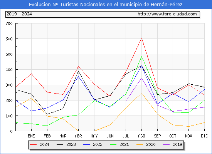Click the FEB month axis label
Image resolution: width=212 pixels, height=154 pixels.
(x=47, y=136)
